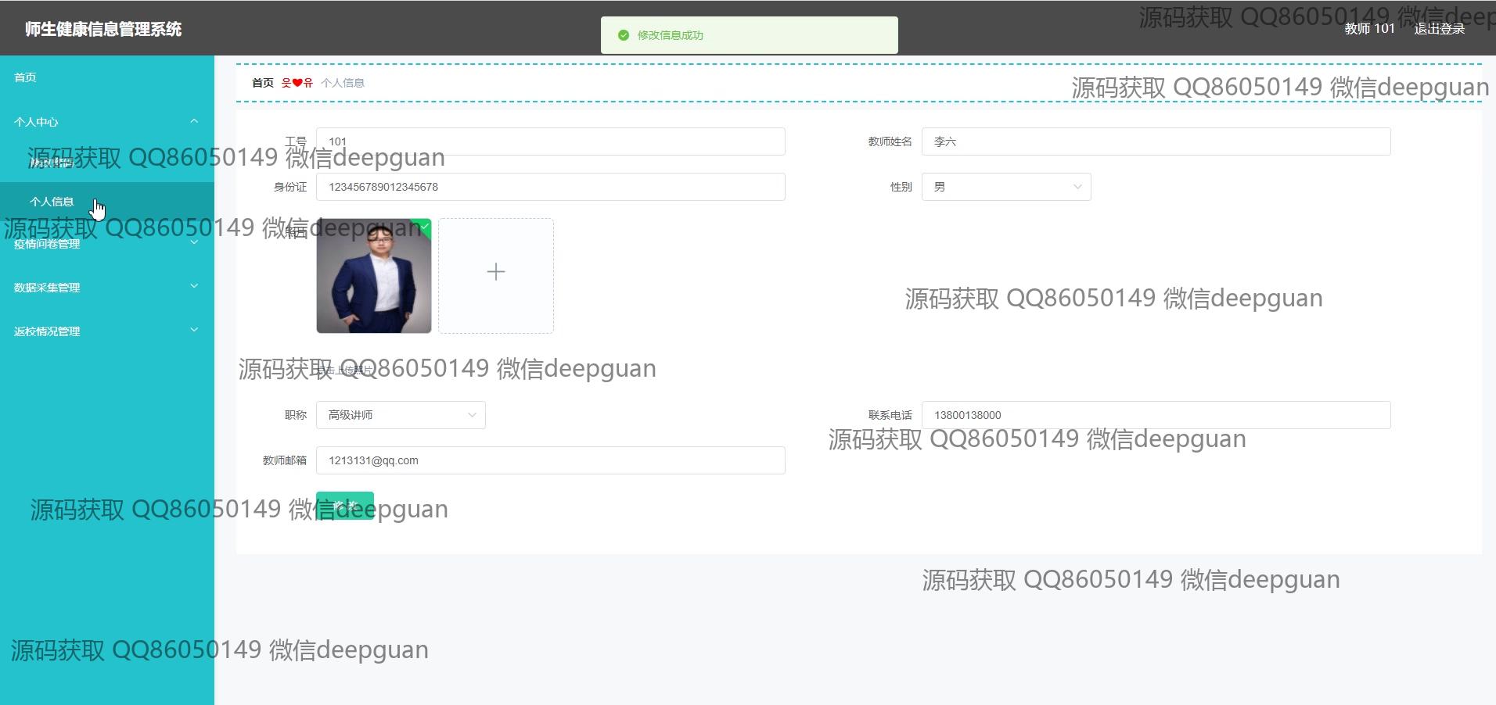Expand the 数据采集管理 menu

107,288
